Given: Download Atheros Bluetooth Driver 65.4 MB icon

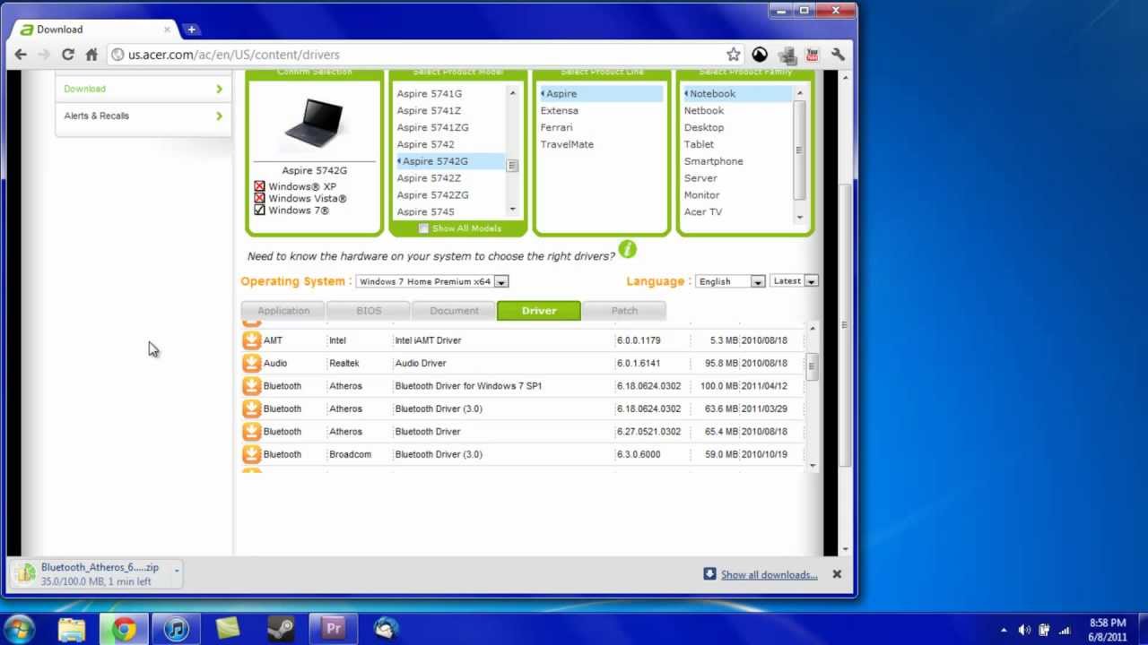Looking at the screenshot, I should click(x=251, y=432).
